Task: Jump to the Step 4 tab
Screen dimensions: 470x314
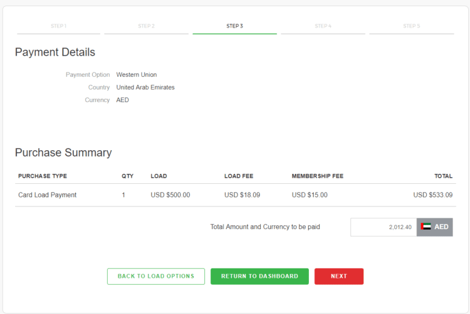Action: click(323, 26)
